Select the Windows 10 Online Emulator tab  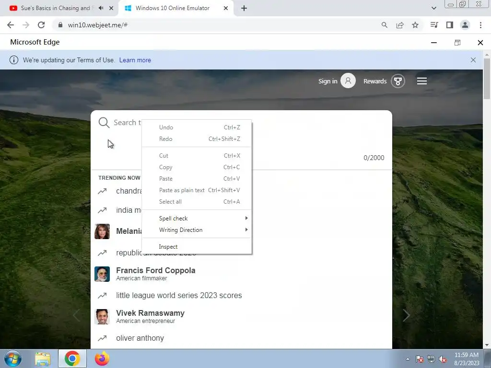click(x=173, y=8)
